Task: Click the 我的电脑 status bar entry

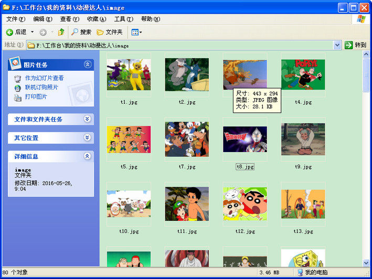Action: [313, 272]
